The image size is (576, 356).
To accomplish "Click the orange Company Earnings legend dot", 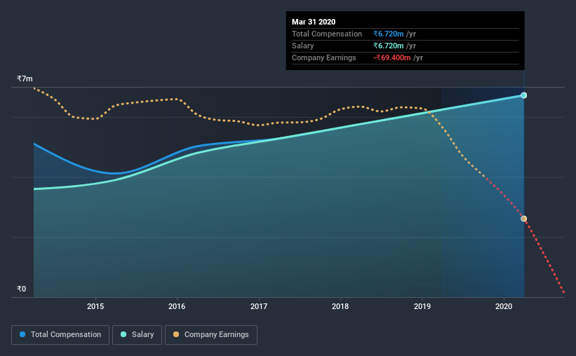I will click(176, 334).
